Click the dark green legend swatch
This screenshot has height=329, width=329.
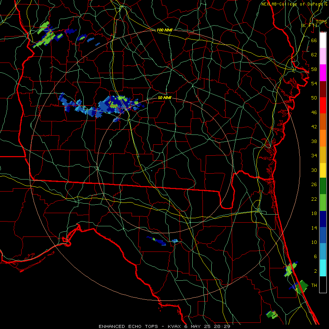click(323, 186)
